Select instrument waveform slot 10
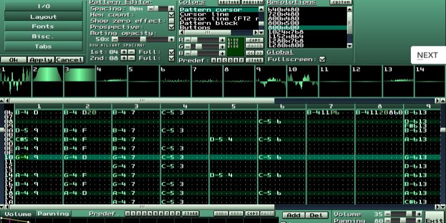This screenshot has width=446, height=223. click(x=302, y=81)
